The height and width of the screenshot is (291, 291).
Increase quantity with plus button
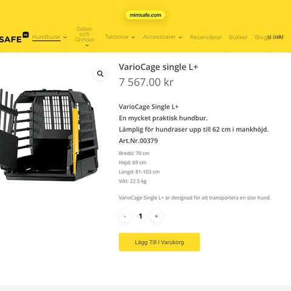point(156,216)
